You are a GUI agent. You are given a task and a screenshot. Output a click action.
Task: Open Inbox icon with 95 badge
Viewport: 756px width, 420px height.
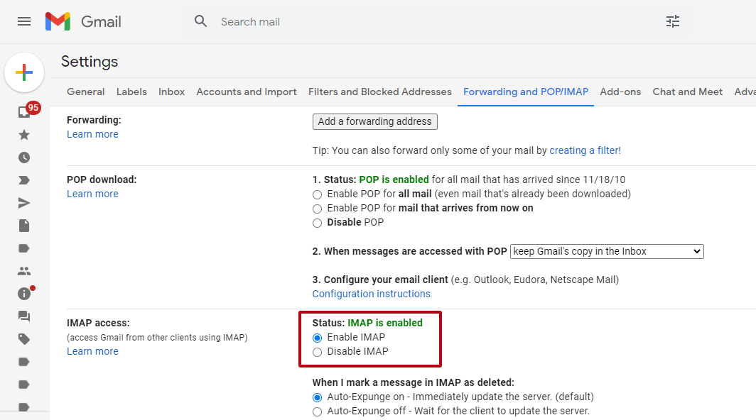point(24,112)
